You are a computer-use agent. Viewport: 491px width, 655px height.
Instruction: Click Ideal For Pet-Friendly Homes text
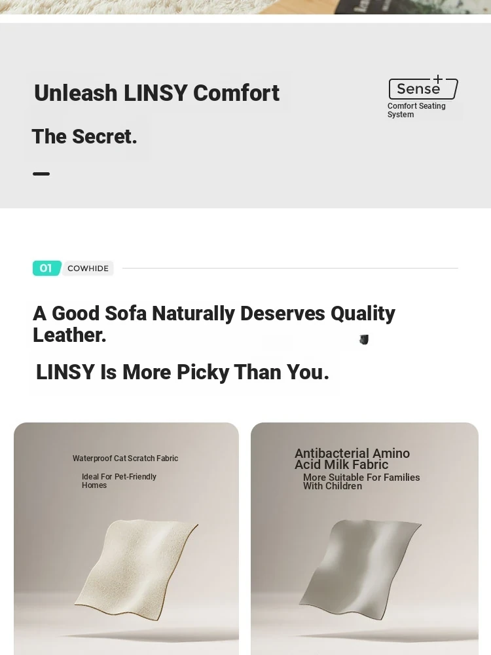[119, 481]
